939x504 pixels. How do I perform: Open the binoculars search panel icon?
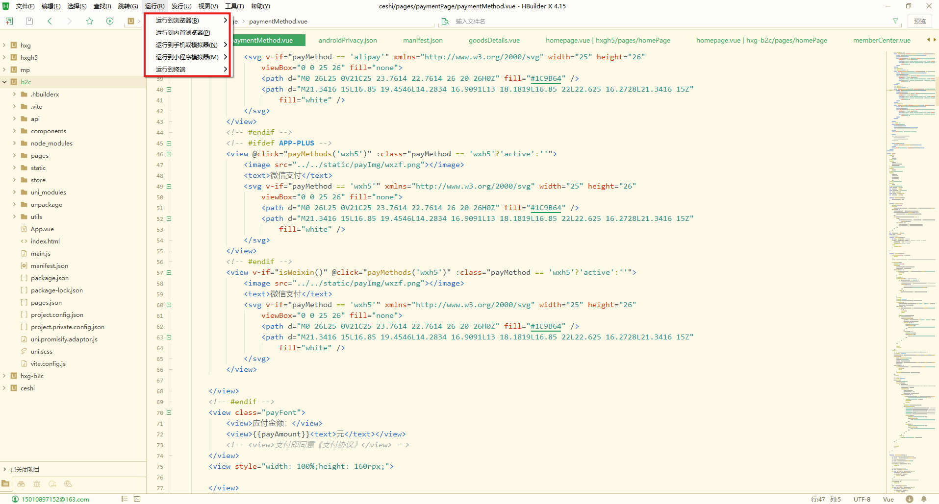21,483
